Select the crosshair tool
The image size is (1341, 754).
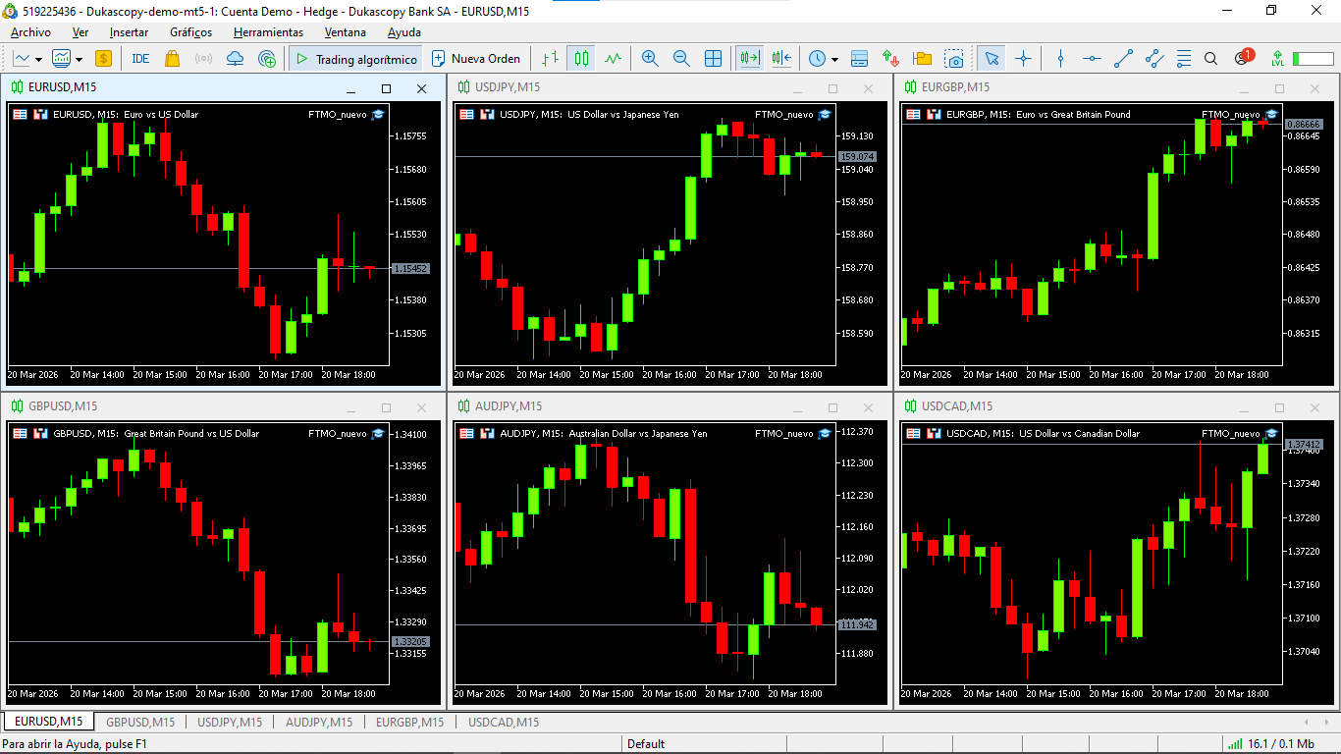click(x=1023, y=59)
